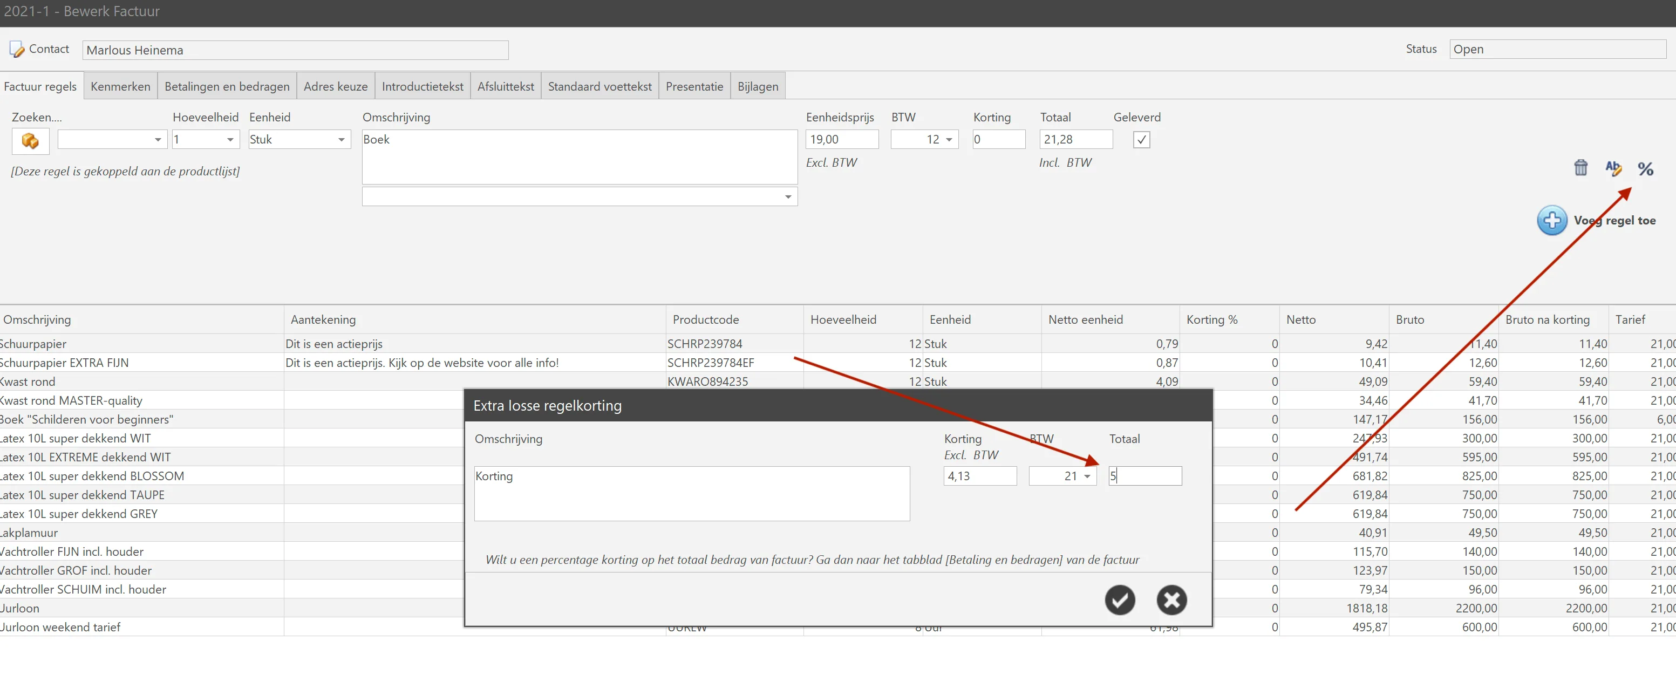Click the trash delete line icon
The height and width of the screenshot is (695, 1676).
[x=1580, y=168]
